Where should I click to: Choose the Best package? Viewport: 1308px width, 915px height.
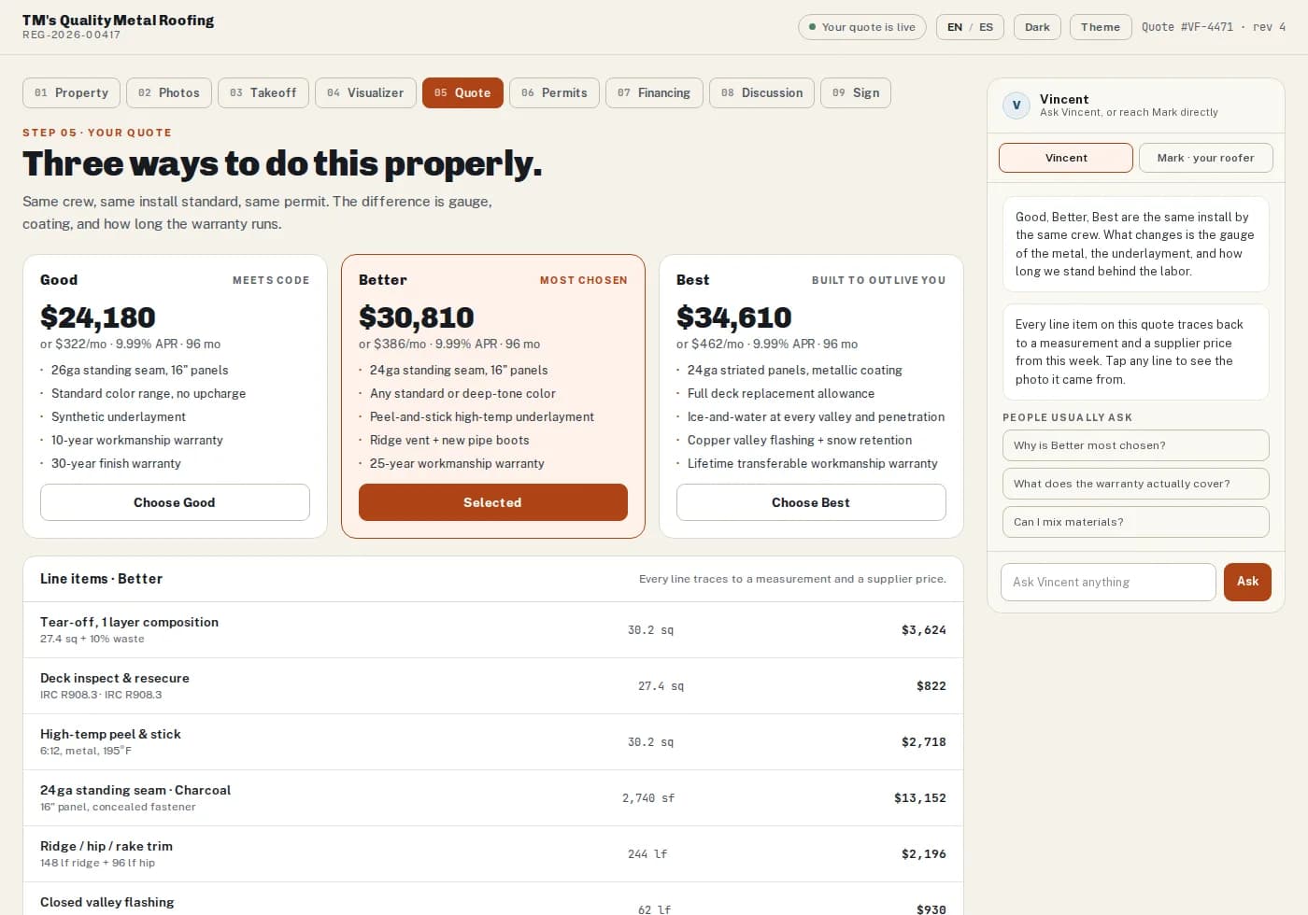[811, 502]
